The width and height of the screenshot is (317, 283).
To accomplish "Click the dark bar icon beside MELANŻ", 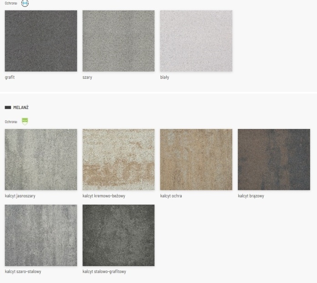I will tap(8, 108).
